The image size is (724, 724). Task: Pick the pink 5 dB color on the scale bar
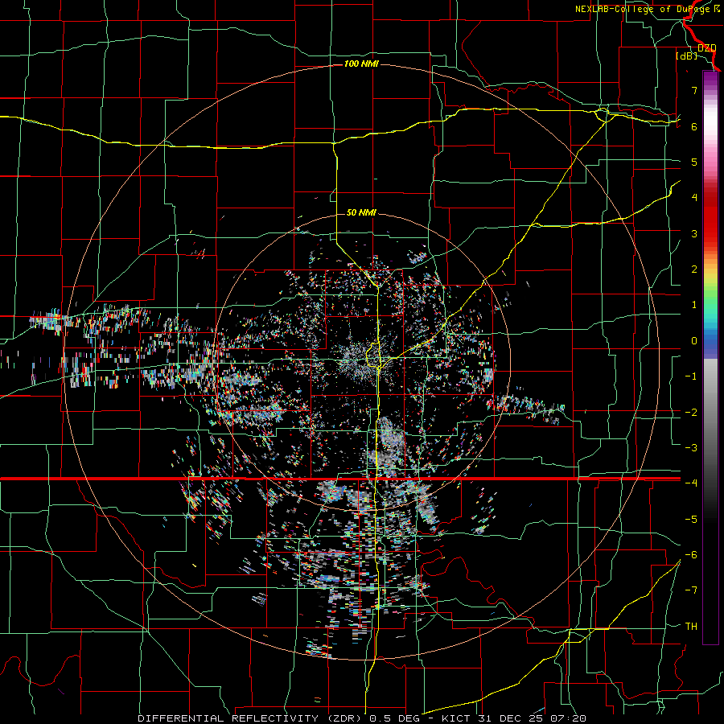[710, 162]
